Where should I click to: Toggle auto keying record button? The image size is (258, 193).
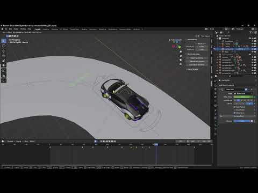click(x=96, y=141)
